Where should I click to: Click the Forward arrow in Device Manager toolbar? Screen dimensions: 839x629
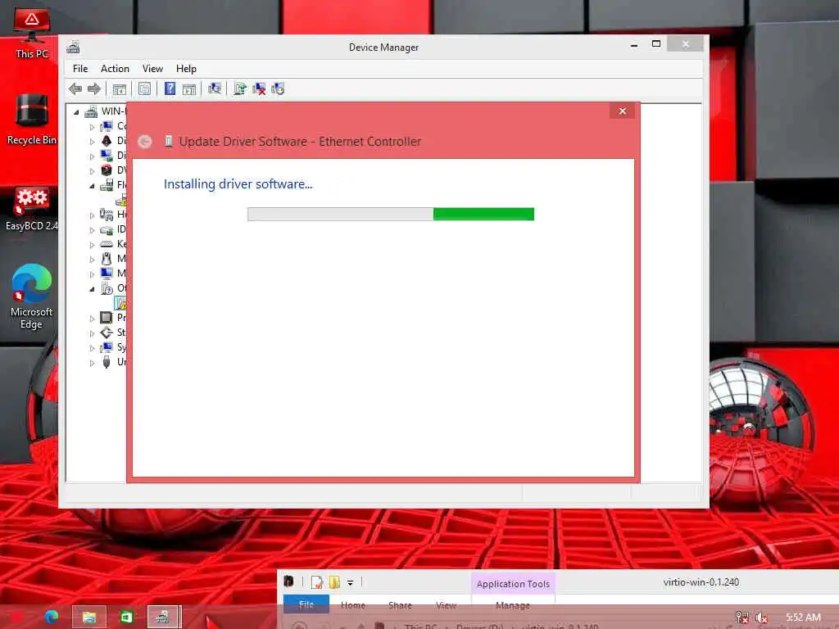click(94, 88)
